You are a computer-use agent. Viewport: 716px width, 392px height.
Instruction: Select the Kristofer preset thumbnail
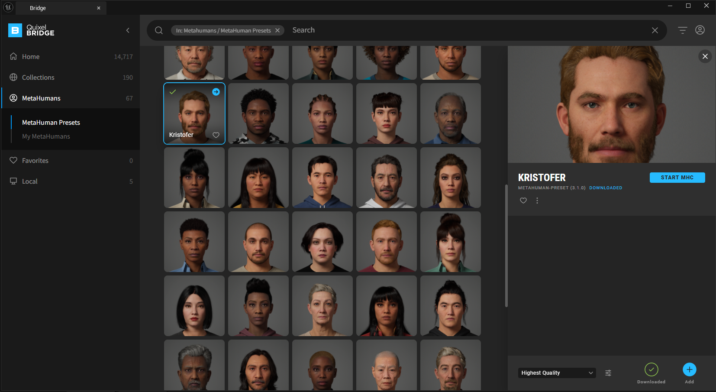[x=194, y=113]
